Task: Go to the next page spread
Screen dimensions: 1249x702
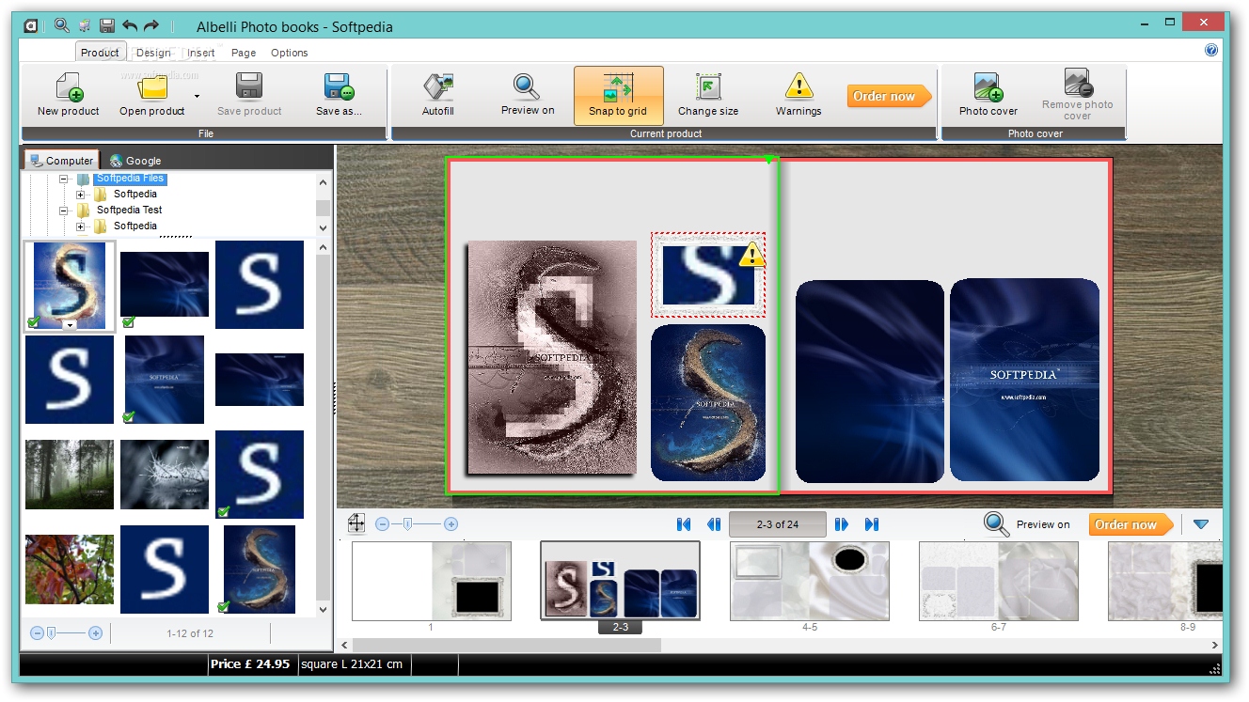Action: click(x=842, y=524)
